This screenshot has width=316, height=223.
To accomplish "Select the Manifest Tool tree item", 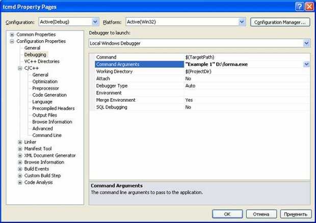I will pos(38,149).
